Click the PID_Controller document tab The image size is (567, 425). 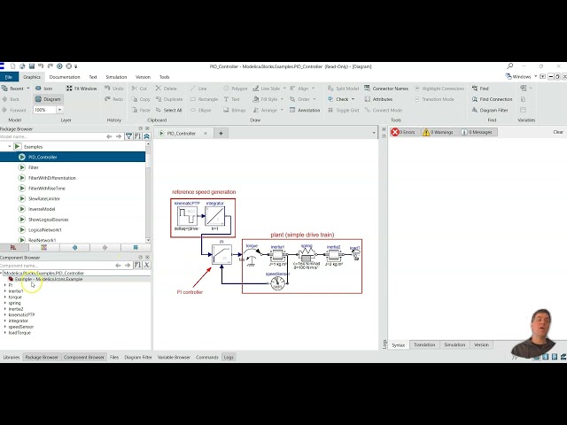181,134
